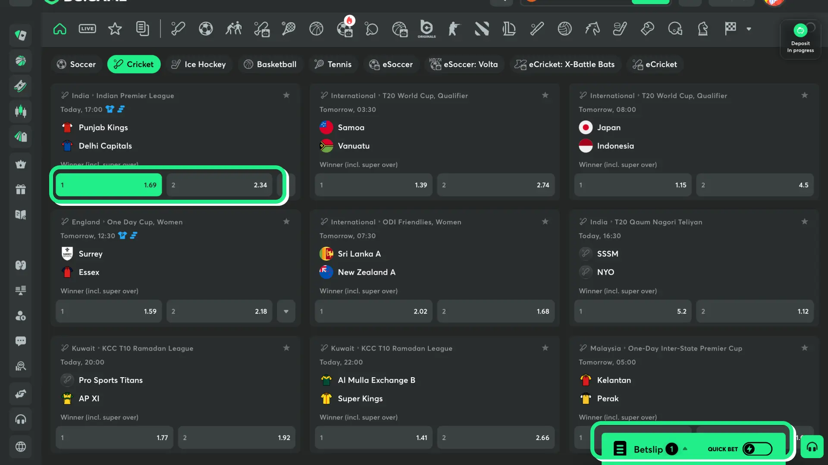The image size is (828, 465).
Task: Favorite the Sri Lanka A vs New Zealand A match
Action: (545, 221)
